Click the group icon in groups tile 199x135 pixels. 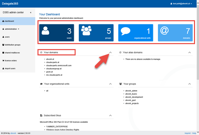(x=86, y=31)
